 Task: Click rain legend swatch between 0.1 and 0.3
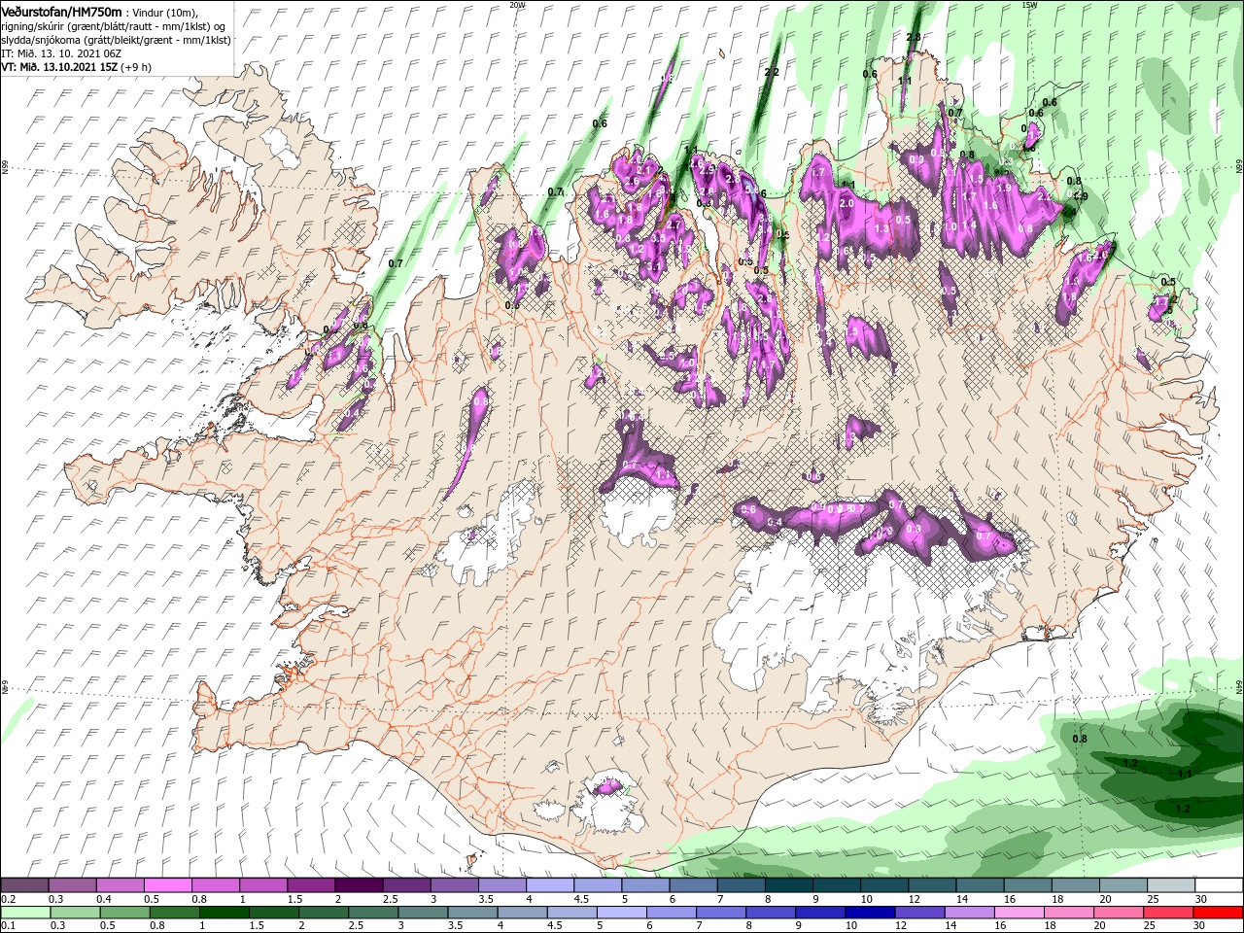tap(24, 913)
